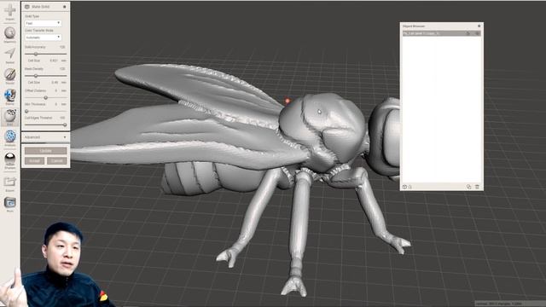Click the Offset Distance value field
The height and width of the screenshot is (307, 546).
[55, 90]
